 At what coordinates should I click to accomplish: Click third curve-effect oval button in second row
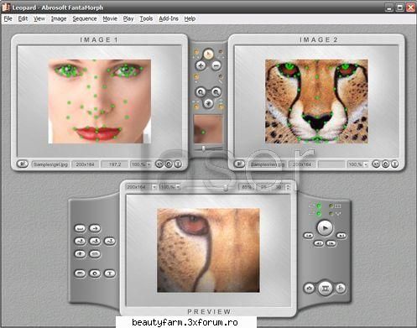tap(110, 241)
